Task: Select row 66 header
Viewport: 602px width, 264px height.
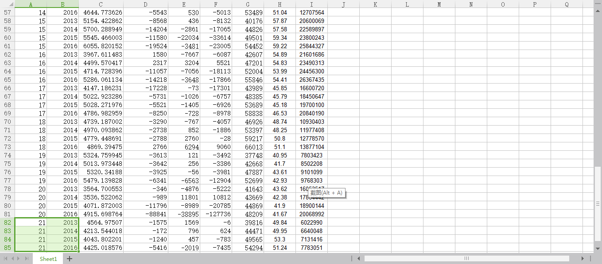Action: (7, 88)
